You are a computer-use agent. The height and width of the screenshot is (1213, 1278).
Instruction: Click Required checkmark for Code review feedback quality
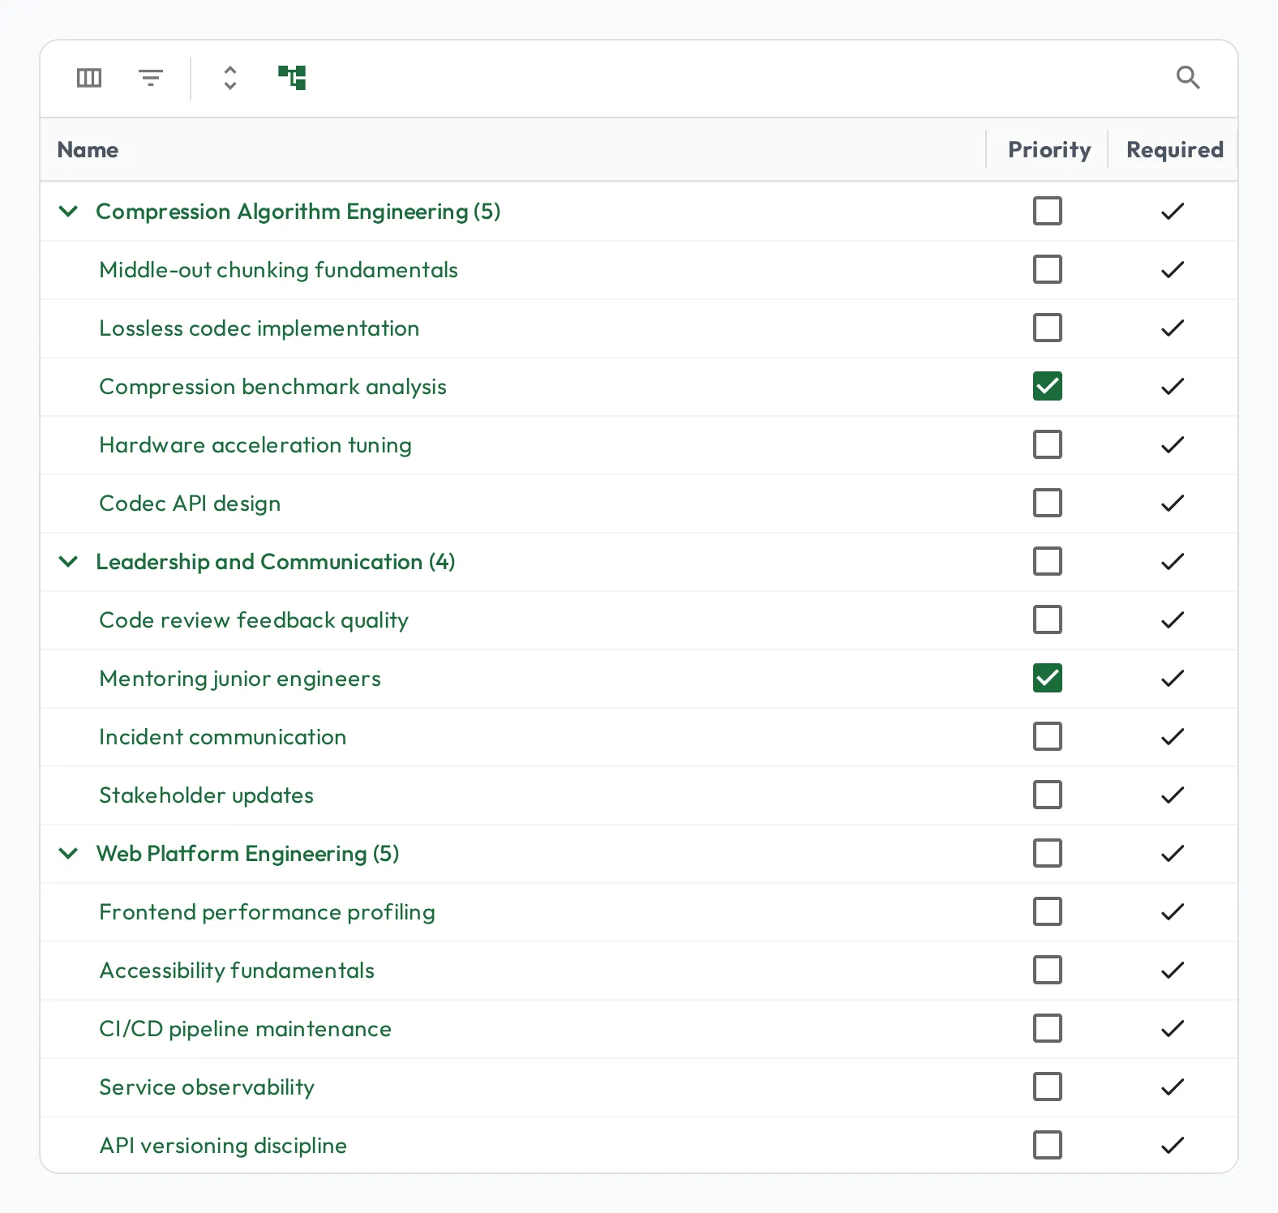click(x=1173, y=620)
